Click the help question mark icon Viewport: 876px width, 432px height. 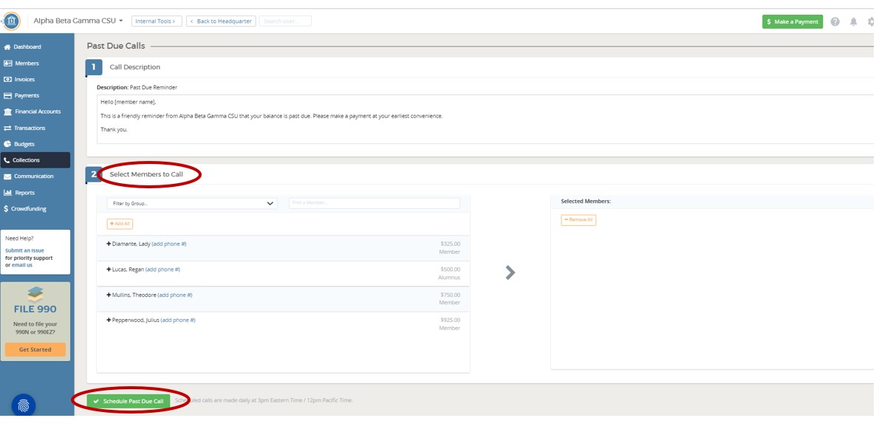(x=835, y=21)
